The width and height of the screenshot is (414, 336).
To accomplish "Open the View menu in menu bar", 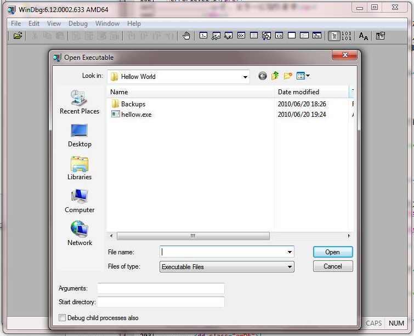I will (54, 24).
